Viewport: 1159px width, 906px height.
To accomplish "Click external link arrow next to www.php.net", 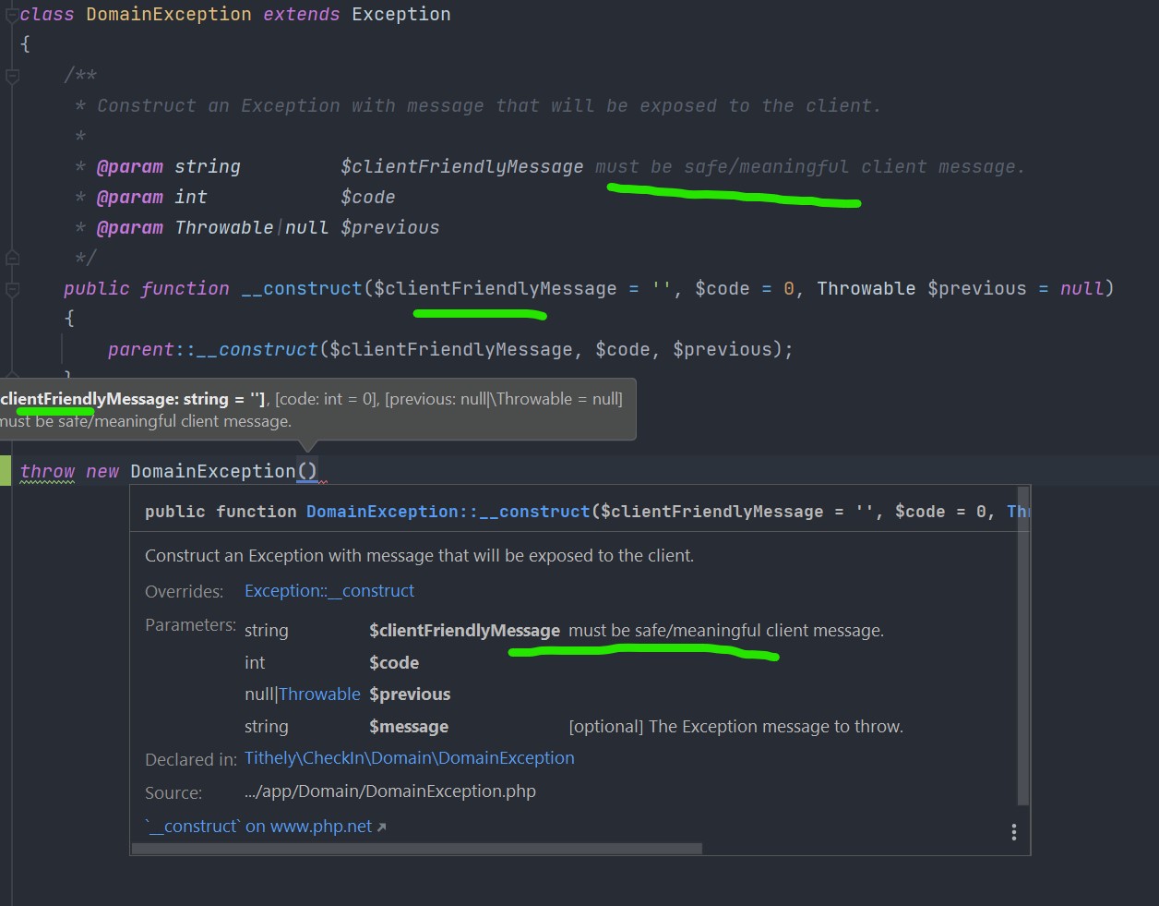I will click(382, 827).
